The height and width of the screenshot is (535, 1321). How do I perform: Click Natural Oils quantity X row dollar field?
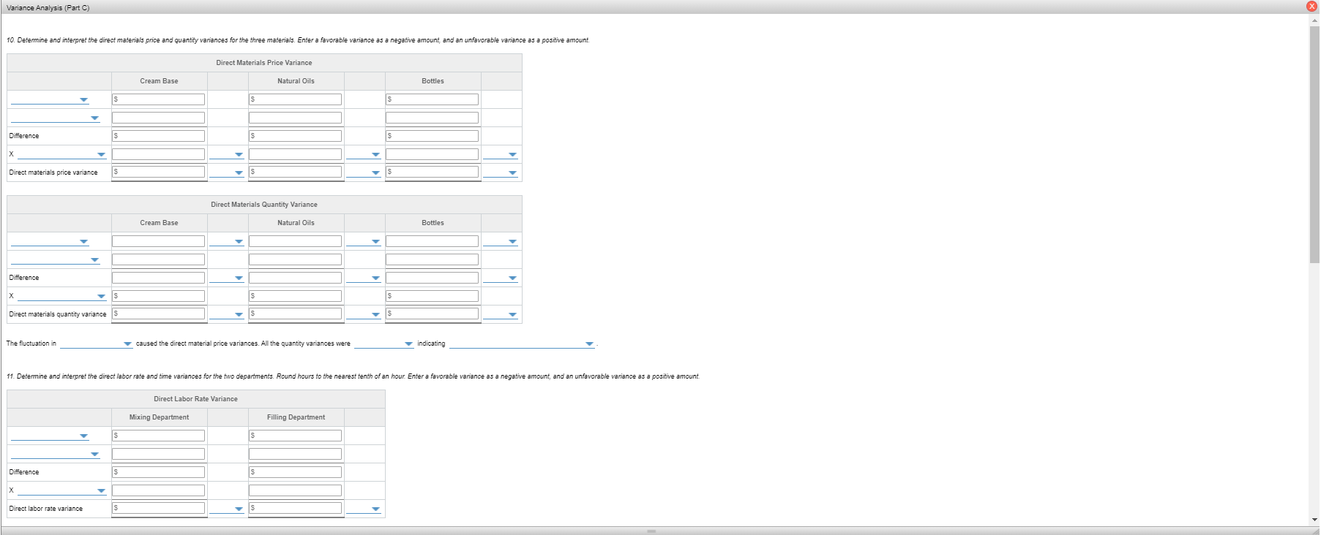[x=295, y=296]
